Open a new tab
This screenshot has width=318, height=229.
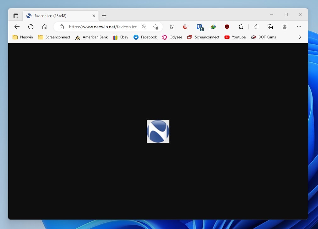[x=104, y=16]
